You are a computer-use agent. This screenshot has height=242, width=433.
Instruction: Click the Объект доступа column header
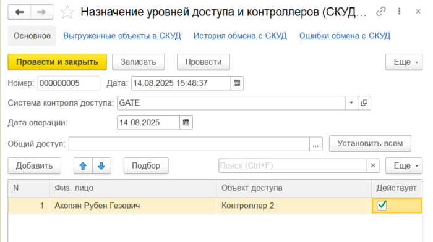click(294, 188)
